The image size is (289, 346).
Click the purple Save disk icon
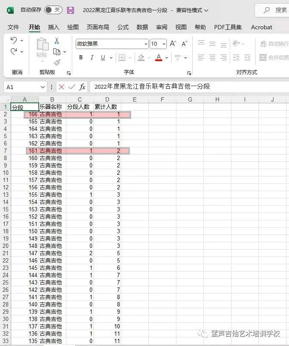[x=71, y=10]
